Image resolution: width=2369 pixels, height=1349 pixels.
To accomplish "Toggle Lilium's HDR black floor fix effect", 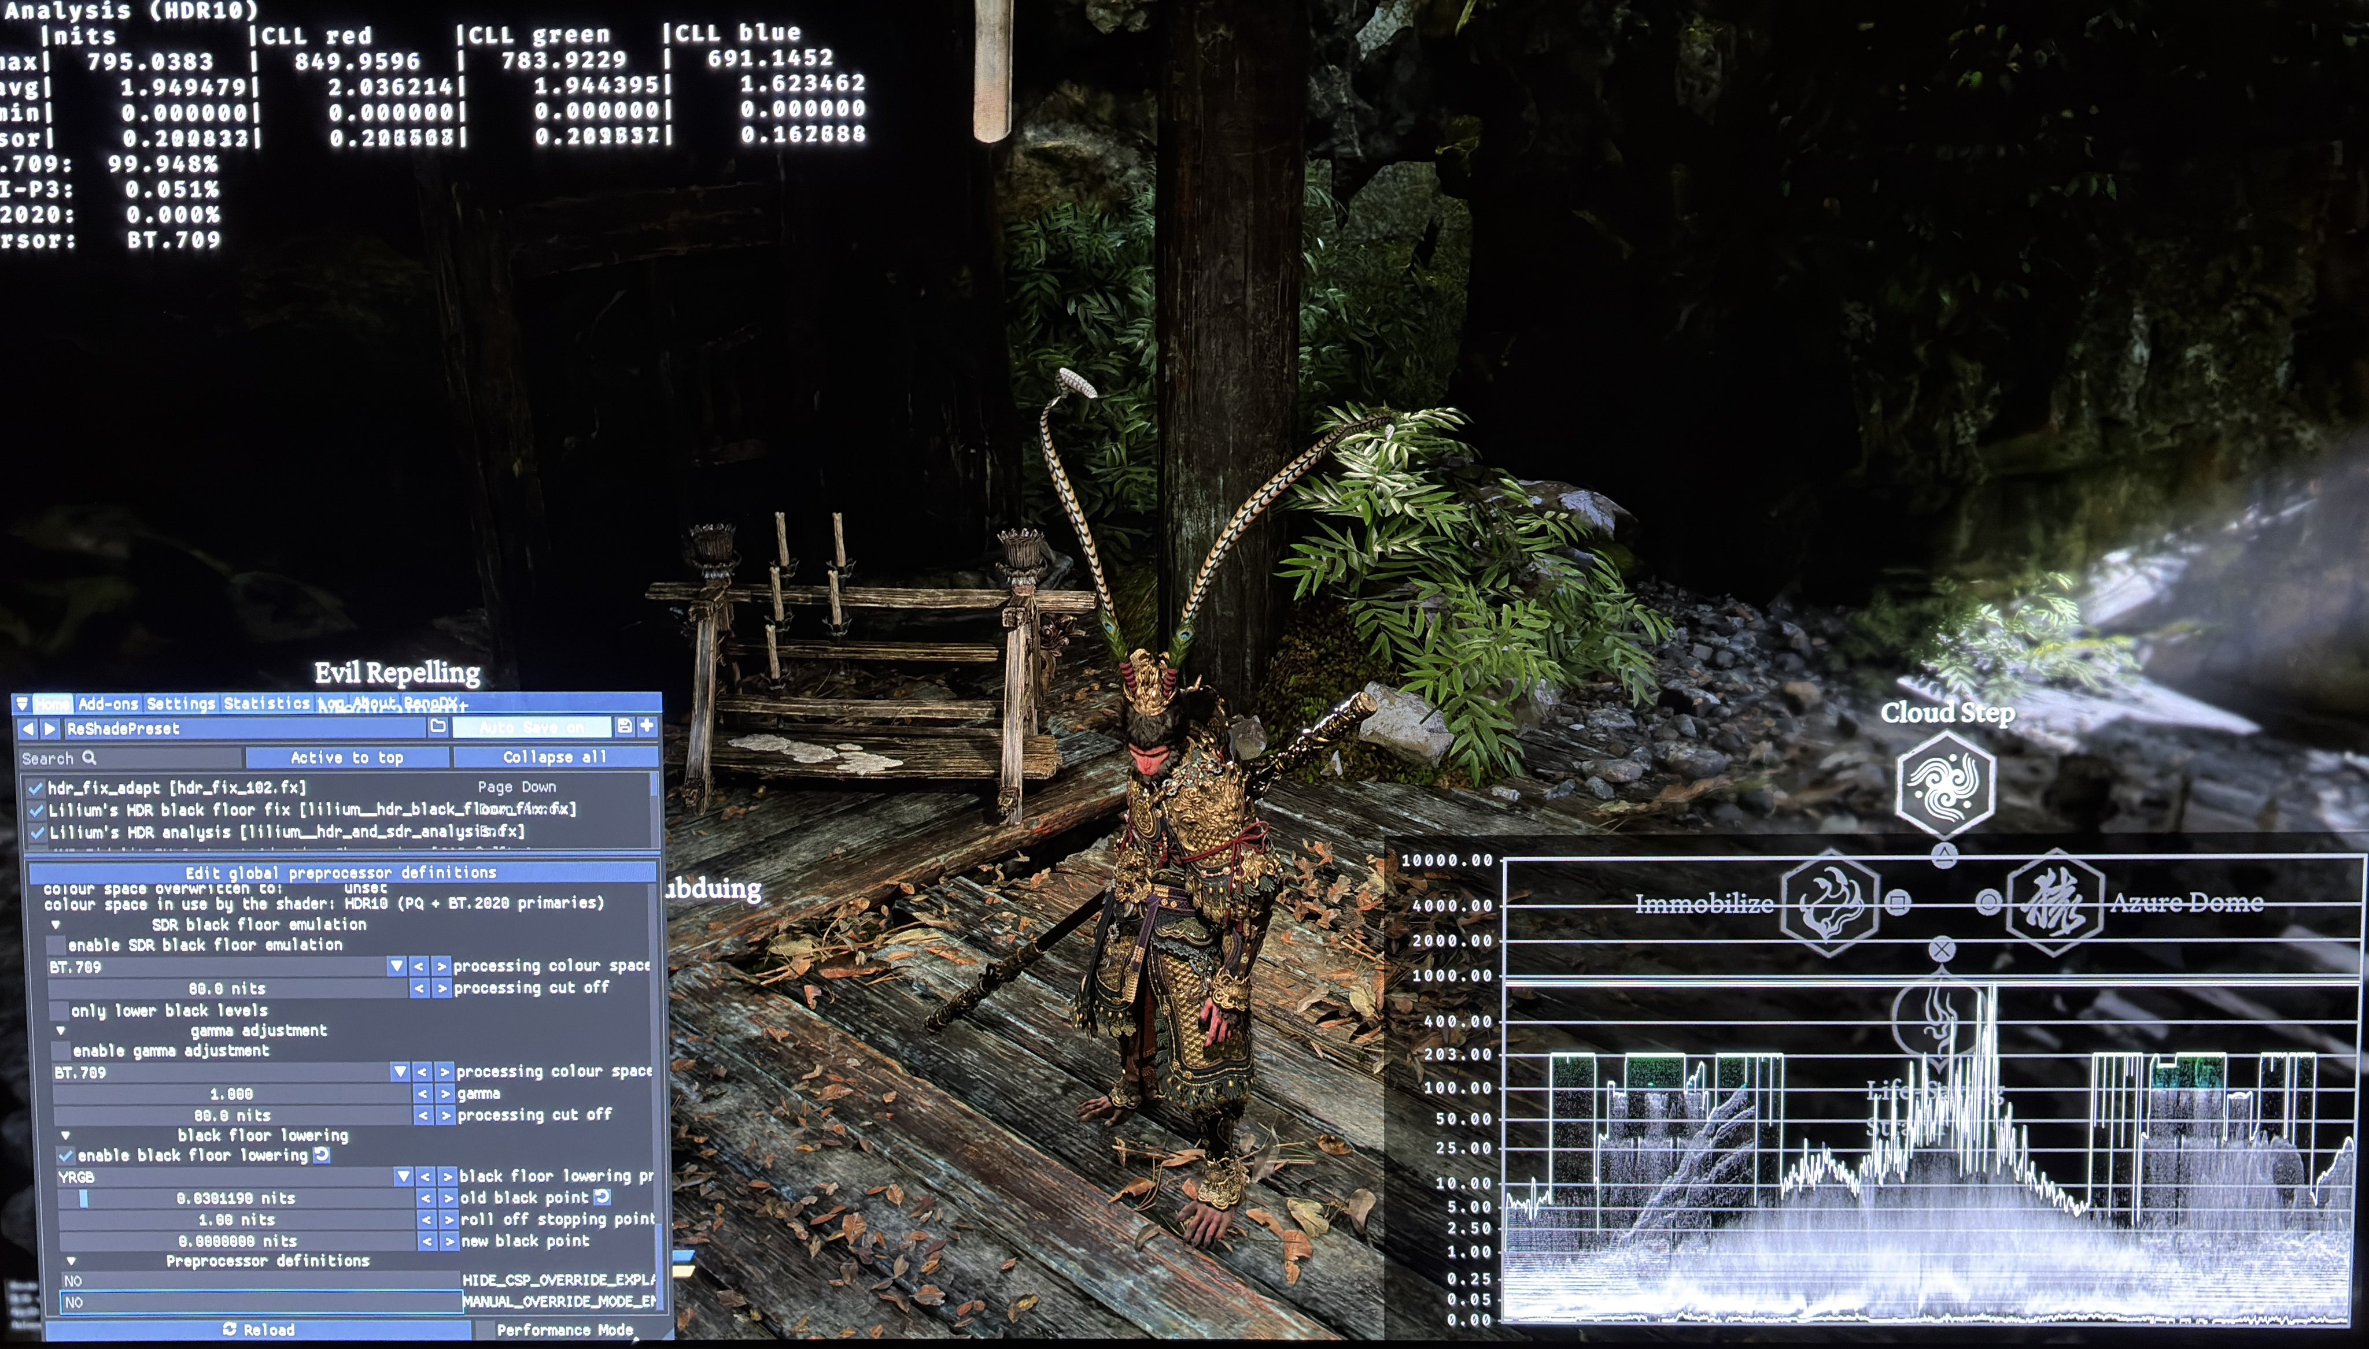I will pyautogui.click(x=36, y=811).
